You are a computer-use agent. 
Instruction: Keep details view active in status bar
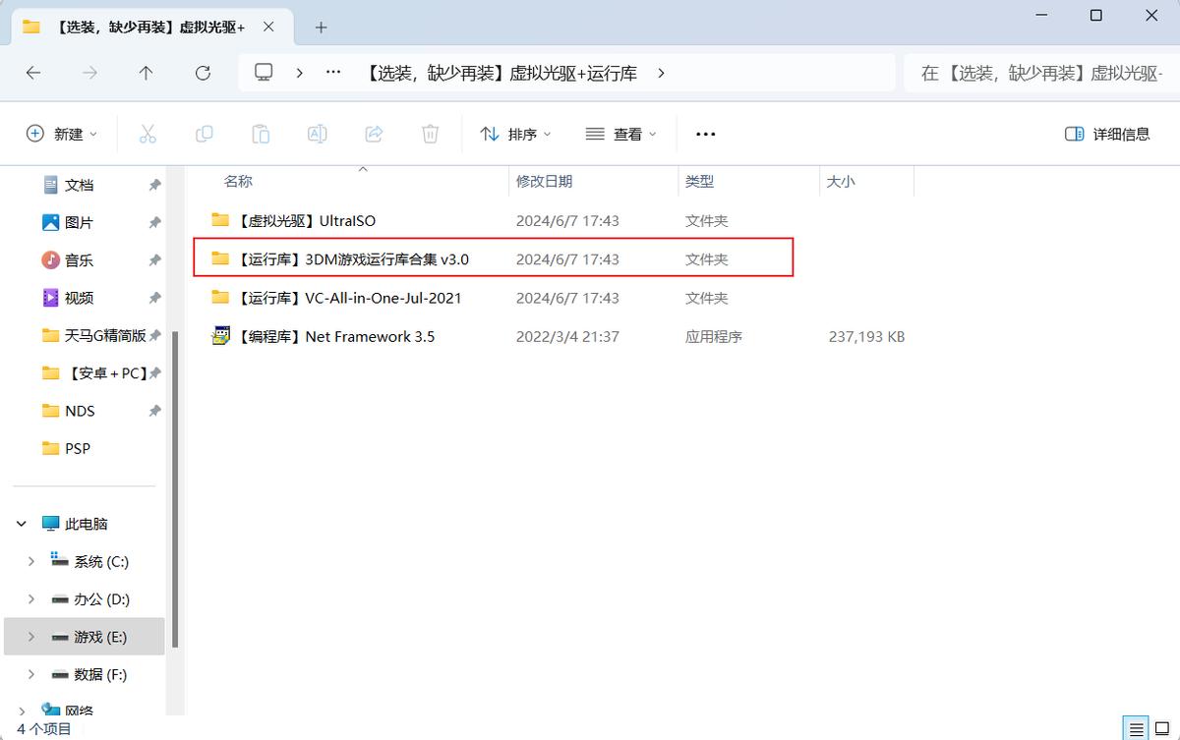click(1137, 728)
